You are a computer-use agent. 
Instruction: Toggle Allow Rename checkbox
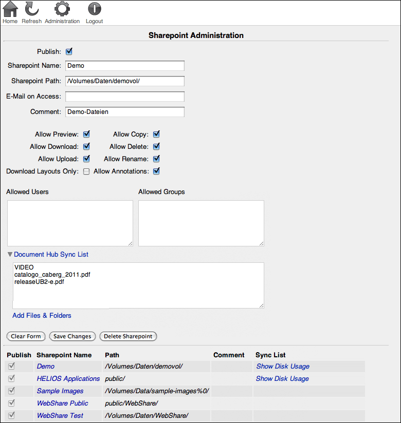[156, 159]
